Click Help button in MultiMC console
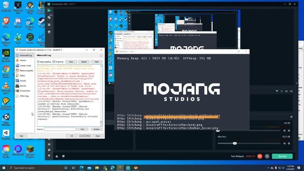The height and width of the screenshot is (171, 304). [x=21, y=136]
